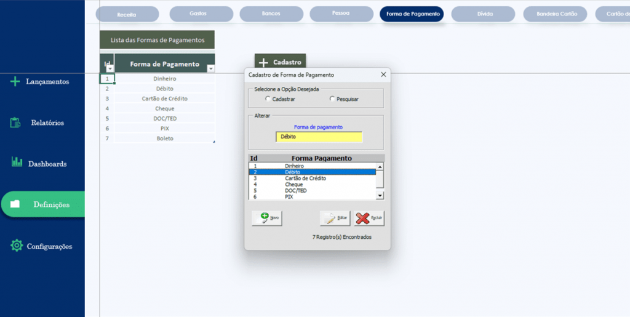Click 7 Registro(s) Encontrados status text
630x317 pixels.
click(x=342, y=237)
